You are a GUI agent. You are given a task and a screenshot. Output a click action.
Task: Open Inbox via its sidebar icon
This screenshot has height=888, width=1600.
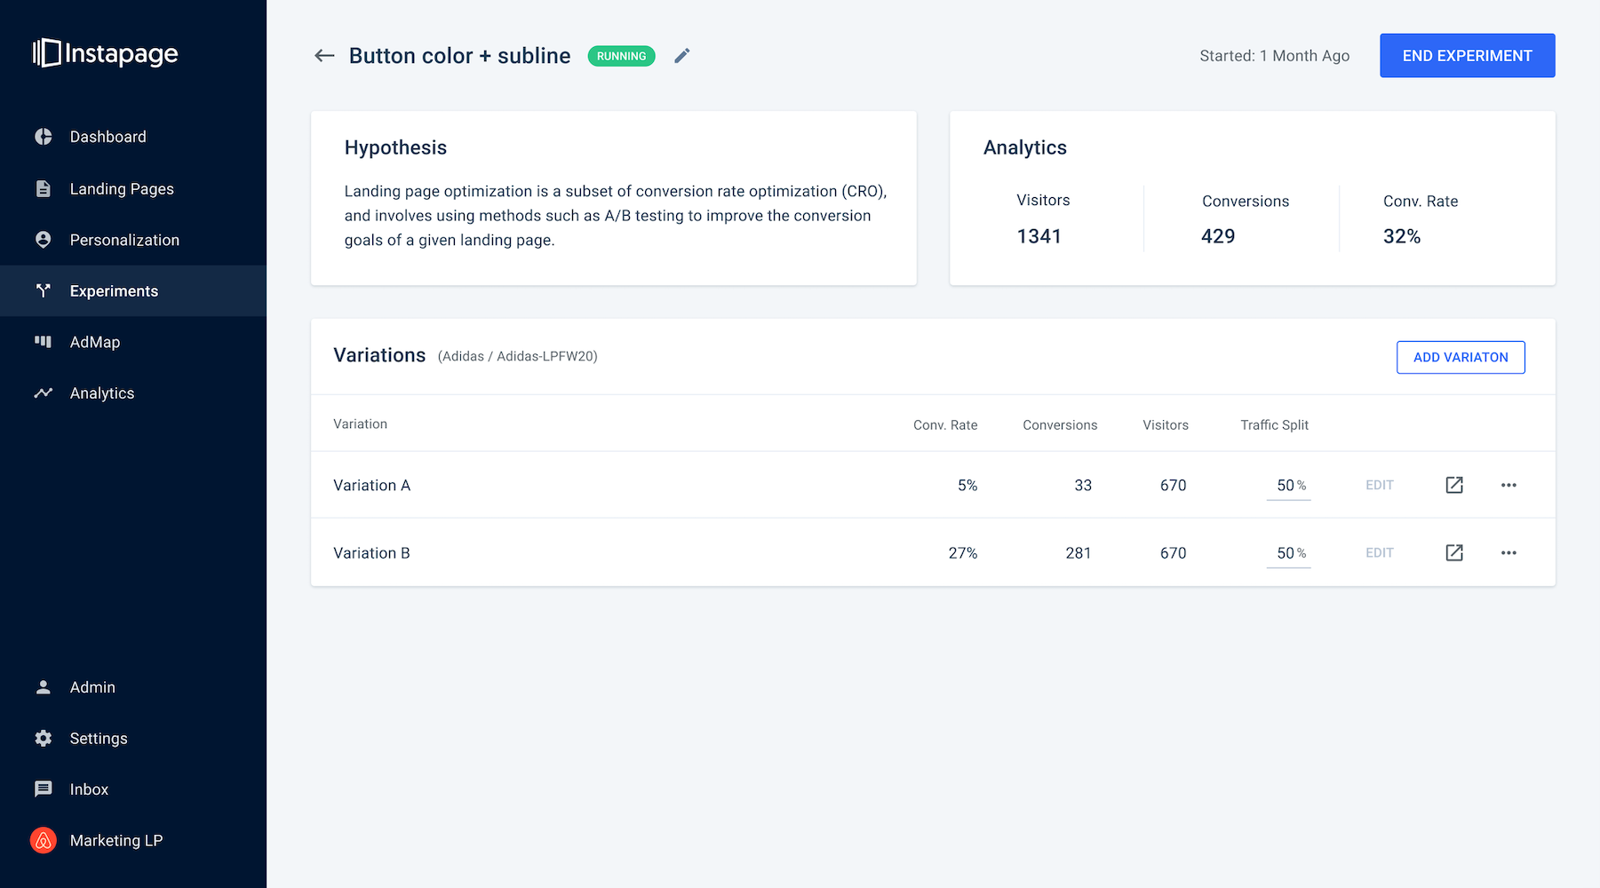tap(44, 789)
